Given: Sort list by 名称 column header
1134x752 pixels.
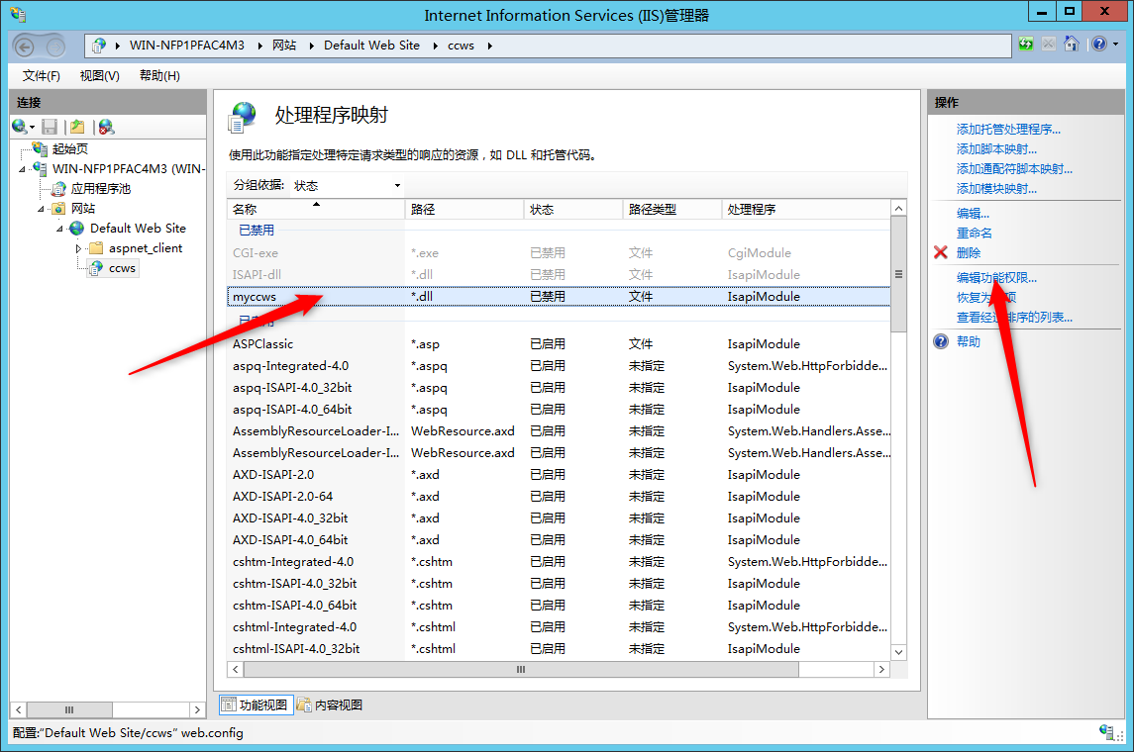Looking at the screenshot, I should tap(315, 210).
